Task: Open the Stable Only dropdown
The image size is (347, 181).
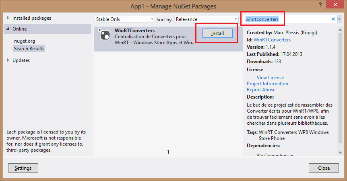Action: pyautogui.click(x=125, y=19)
